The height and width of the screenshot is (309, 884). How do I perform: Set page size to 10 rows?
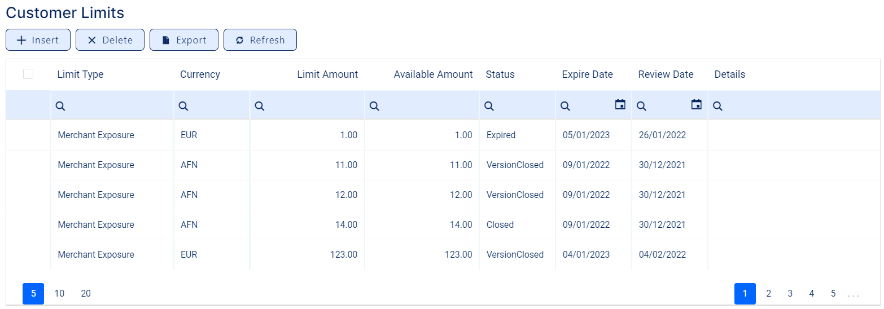pyautogui.click(x=59, y=293)
